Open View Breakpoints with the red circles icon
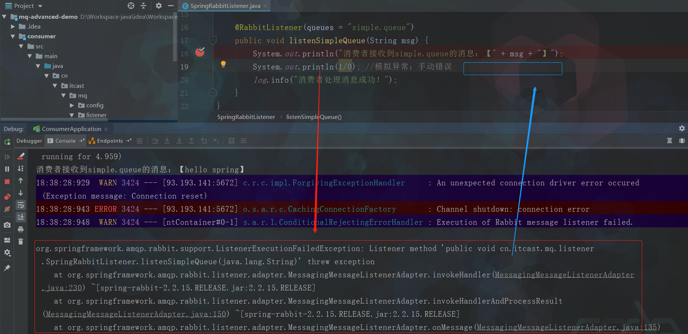The height and width of the screenshot is (334, 688). click(x=7, y=197)
